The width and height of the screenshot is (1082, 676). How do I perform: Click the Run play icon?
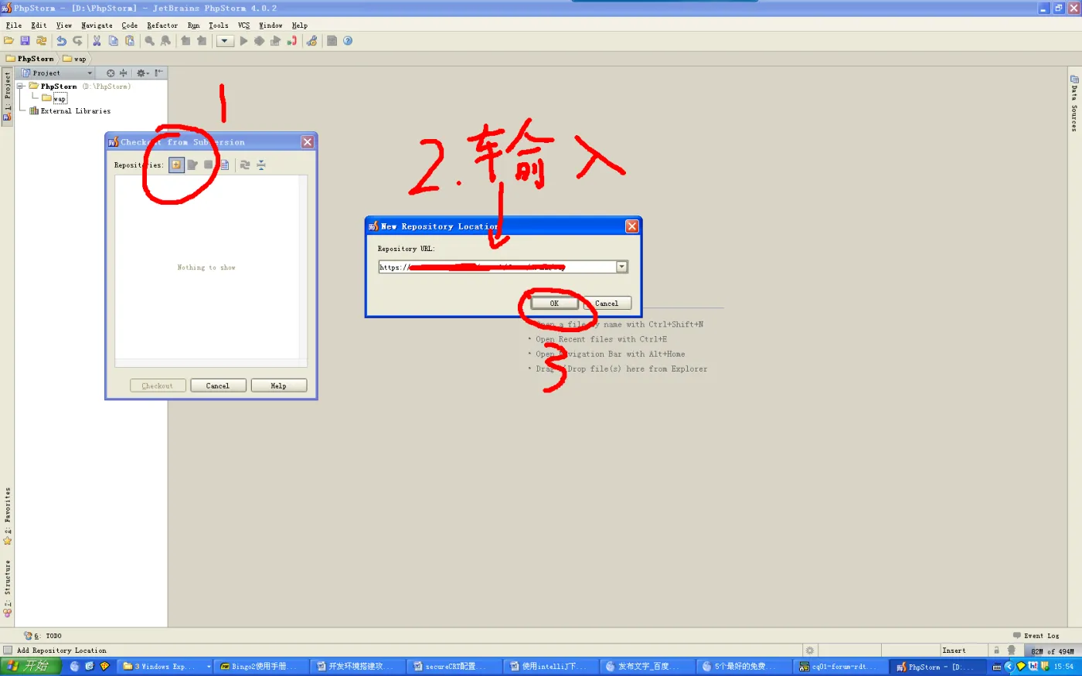click(x=243, y=41)
